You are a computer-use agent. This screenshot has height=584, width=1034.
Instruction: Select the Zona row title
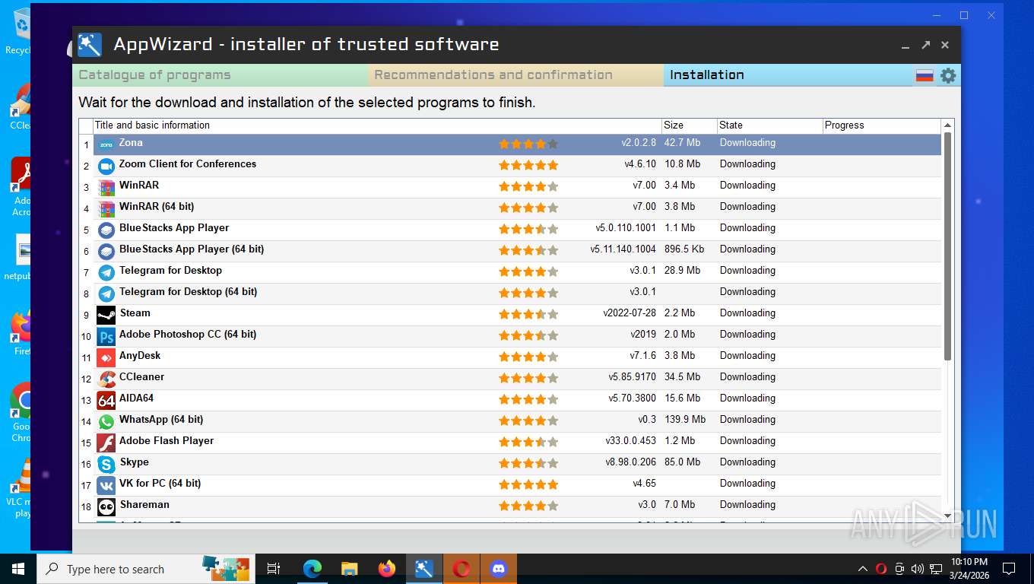[x=131, y=143]
